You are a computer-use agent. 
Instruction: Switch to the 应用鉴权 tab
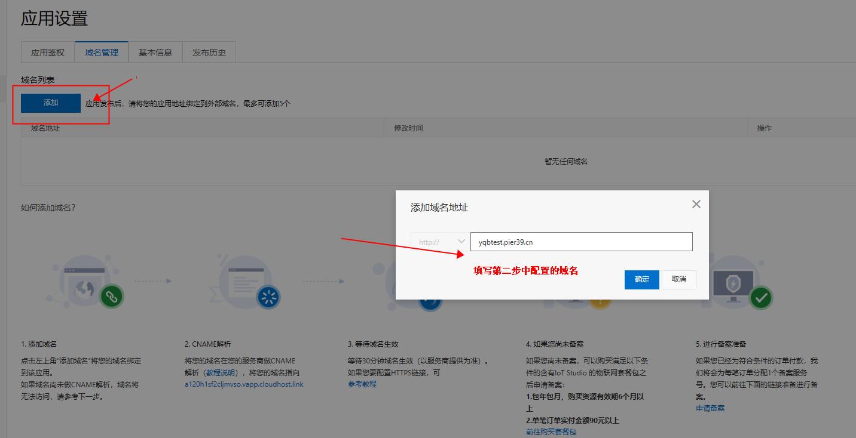(47, 52)
